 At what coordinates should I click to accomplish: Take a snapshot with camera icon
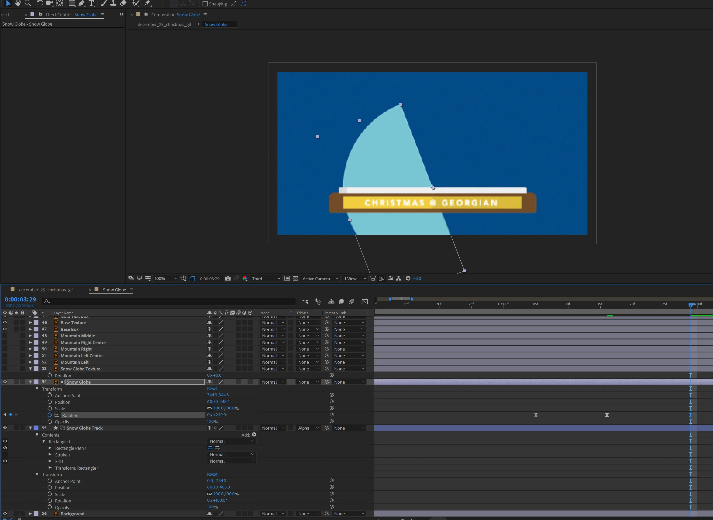[x=228, y=278]
